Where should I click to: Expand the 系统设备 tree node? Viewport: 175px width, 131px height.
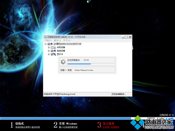click(49, 51)
